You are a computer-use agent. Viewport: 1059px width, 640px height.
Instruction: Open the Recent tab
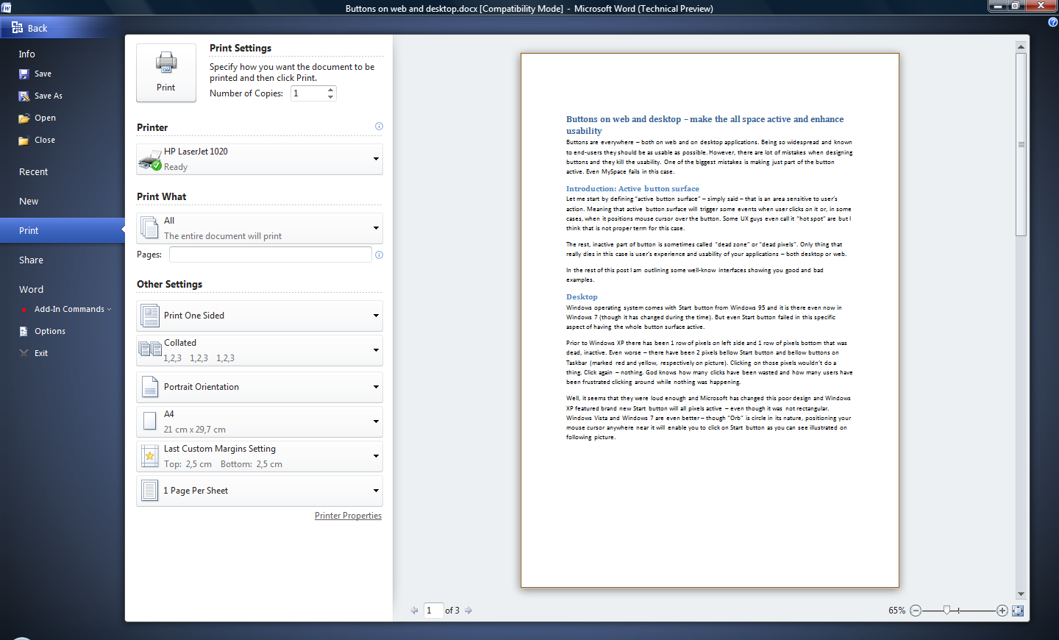(33, 171)
